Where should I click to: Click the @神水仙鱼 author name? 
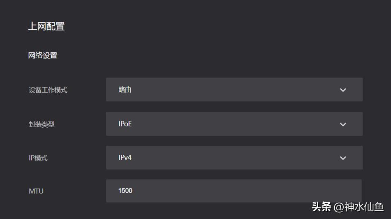pyautogui.click(x=359, y=207)
